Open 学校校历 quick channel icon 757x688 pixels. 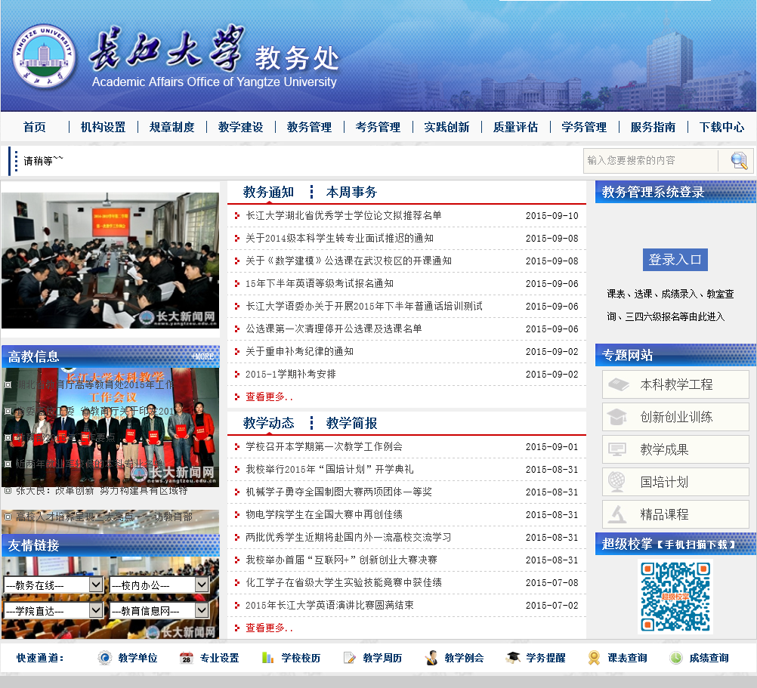[x=267, y=658]
